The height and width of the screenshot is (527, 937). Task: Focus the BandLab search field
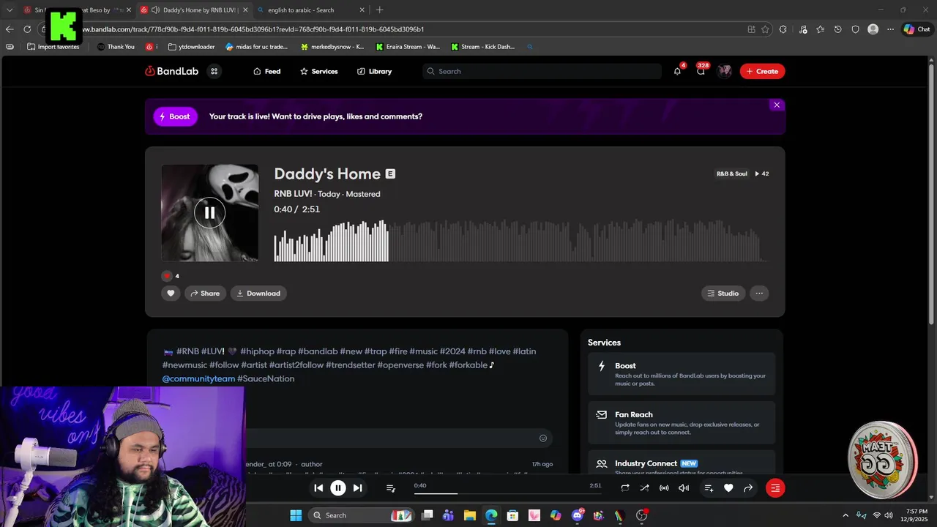tap(542, 71)
